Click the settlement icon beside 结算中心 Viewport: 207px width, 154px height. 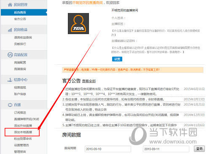click(10, 80)
